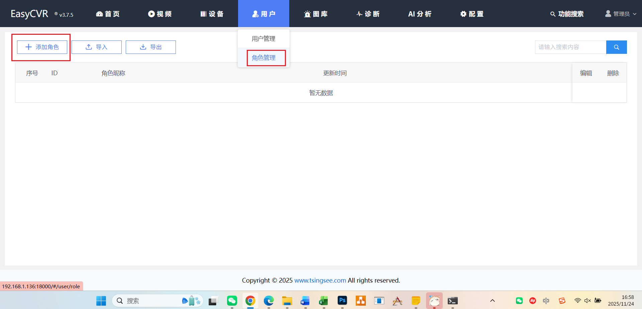This screenshot has width=642, height=309.
Task: Expand the 用户 user menu
Action: pos(263,14)
